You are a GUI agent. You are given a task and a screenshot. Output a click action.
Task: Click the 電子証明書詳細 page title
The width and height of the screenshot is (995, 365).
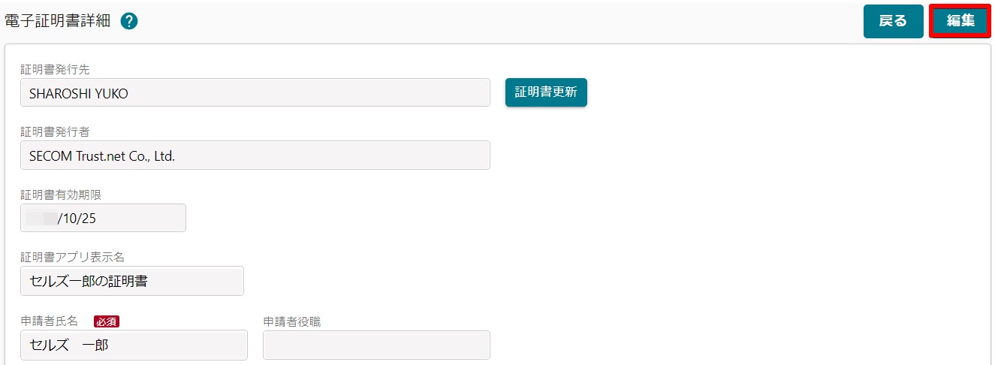point(58,22)
